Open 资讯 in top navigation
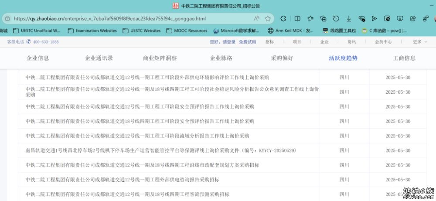The image size is (436, 201). click(x=351, y=42)
